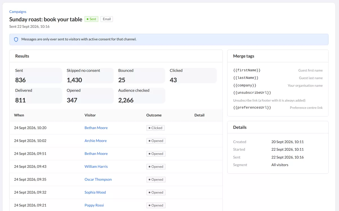Click Opened badge in Poppy Rossi row

(x=156, y=205)
